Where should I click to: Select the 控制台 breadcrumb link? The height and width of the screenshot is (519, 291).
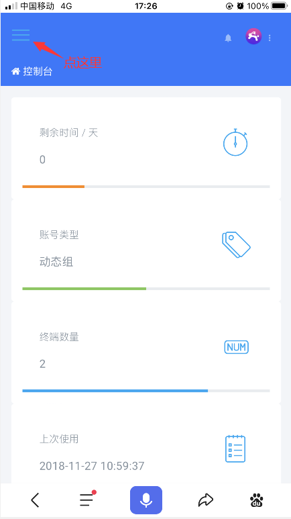38,71
